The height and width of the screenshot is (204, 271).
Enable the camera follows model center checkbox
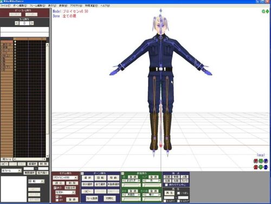(166, 185)
